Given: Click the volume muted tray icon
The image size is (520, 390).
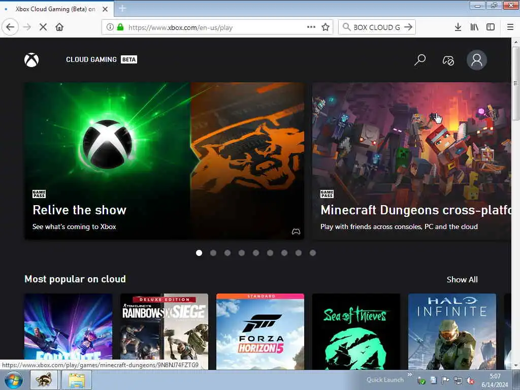Looking at the screenshot, I should pos(470,381).
